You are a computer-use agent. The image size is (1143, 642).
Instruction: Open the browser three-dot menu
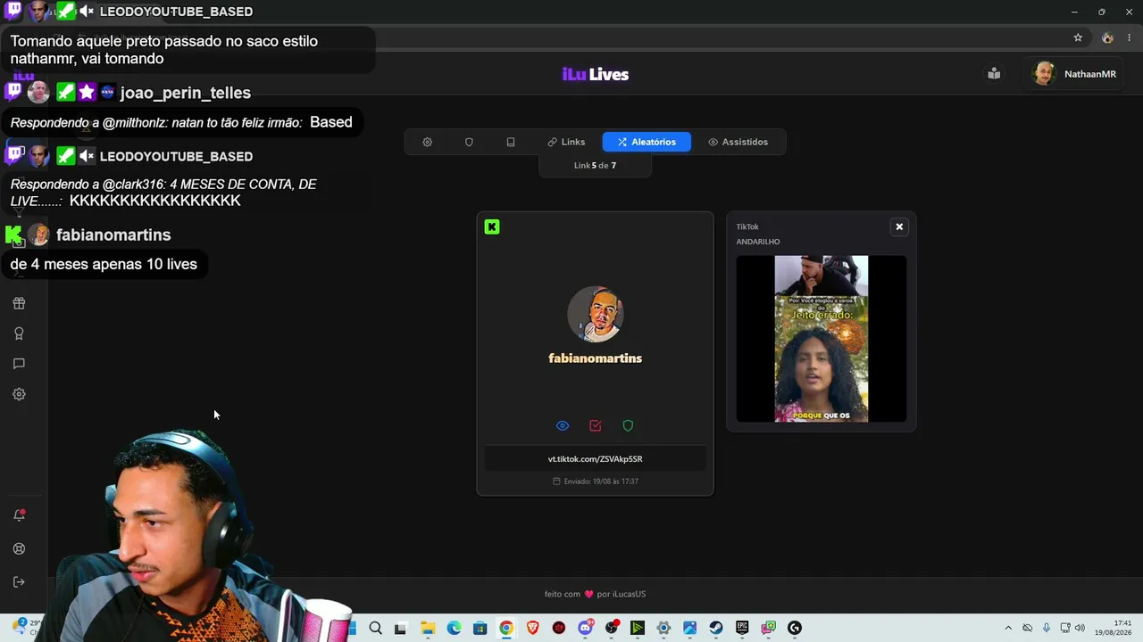(1130, 37)
